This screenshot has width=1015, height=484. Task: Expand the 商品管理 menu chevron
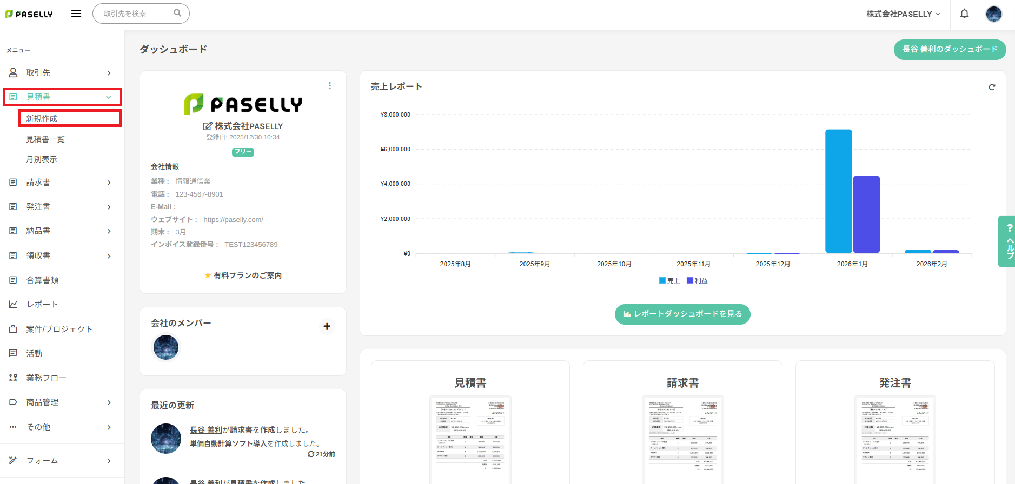[109, 402]
